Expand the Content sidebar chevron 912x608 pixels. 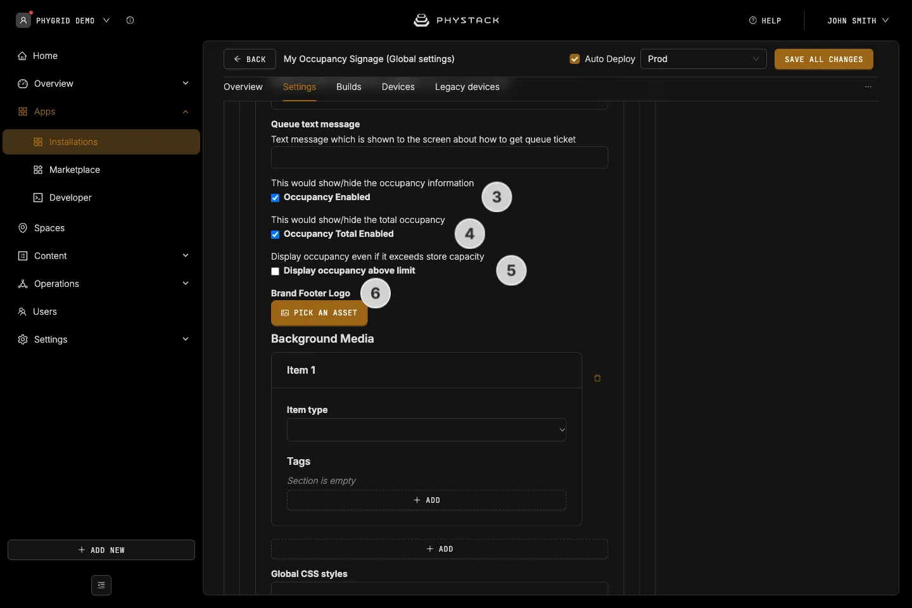coord(186,256)
